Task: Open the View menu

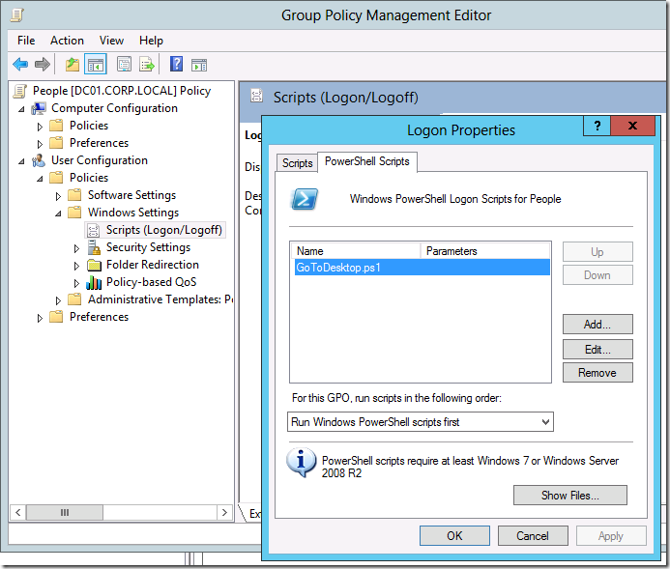Action: point(111,41)
